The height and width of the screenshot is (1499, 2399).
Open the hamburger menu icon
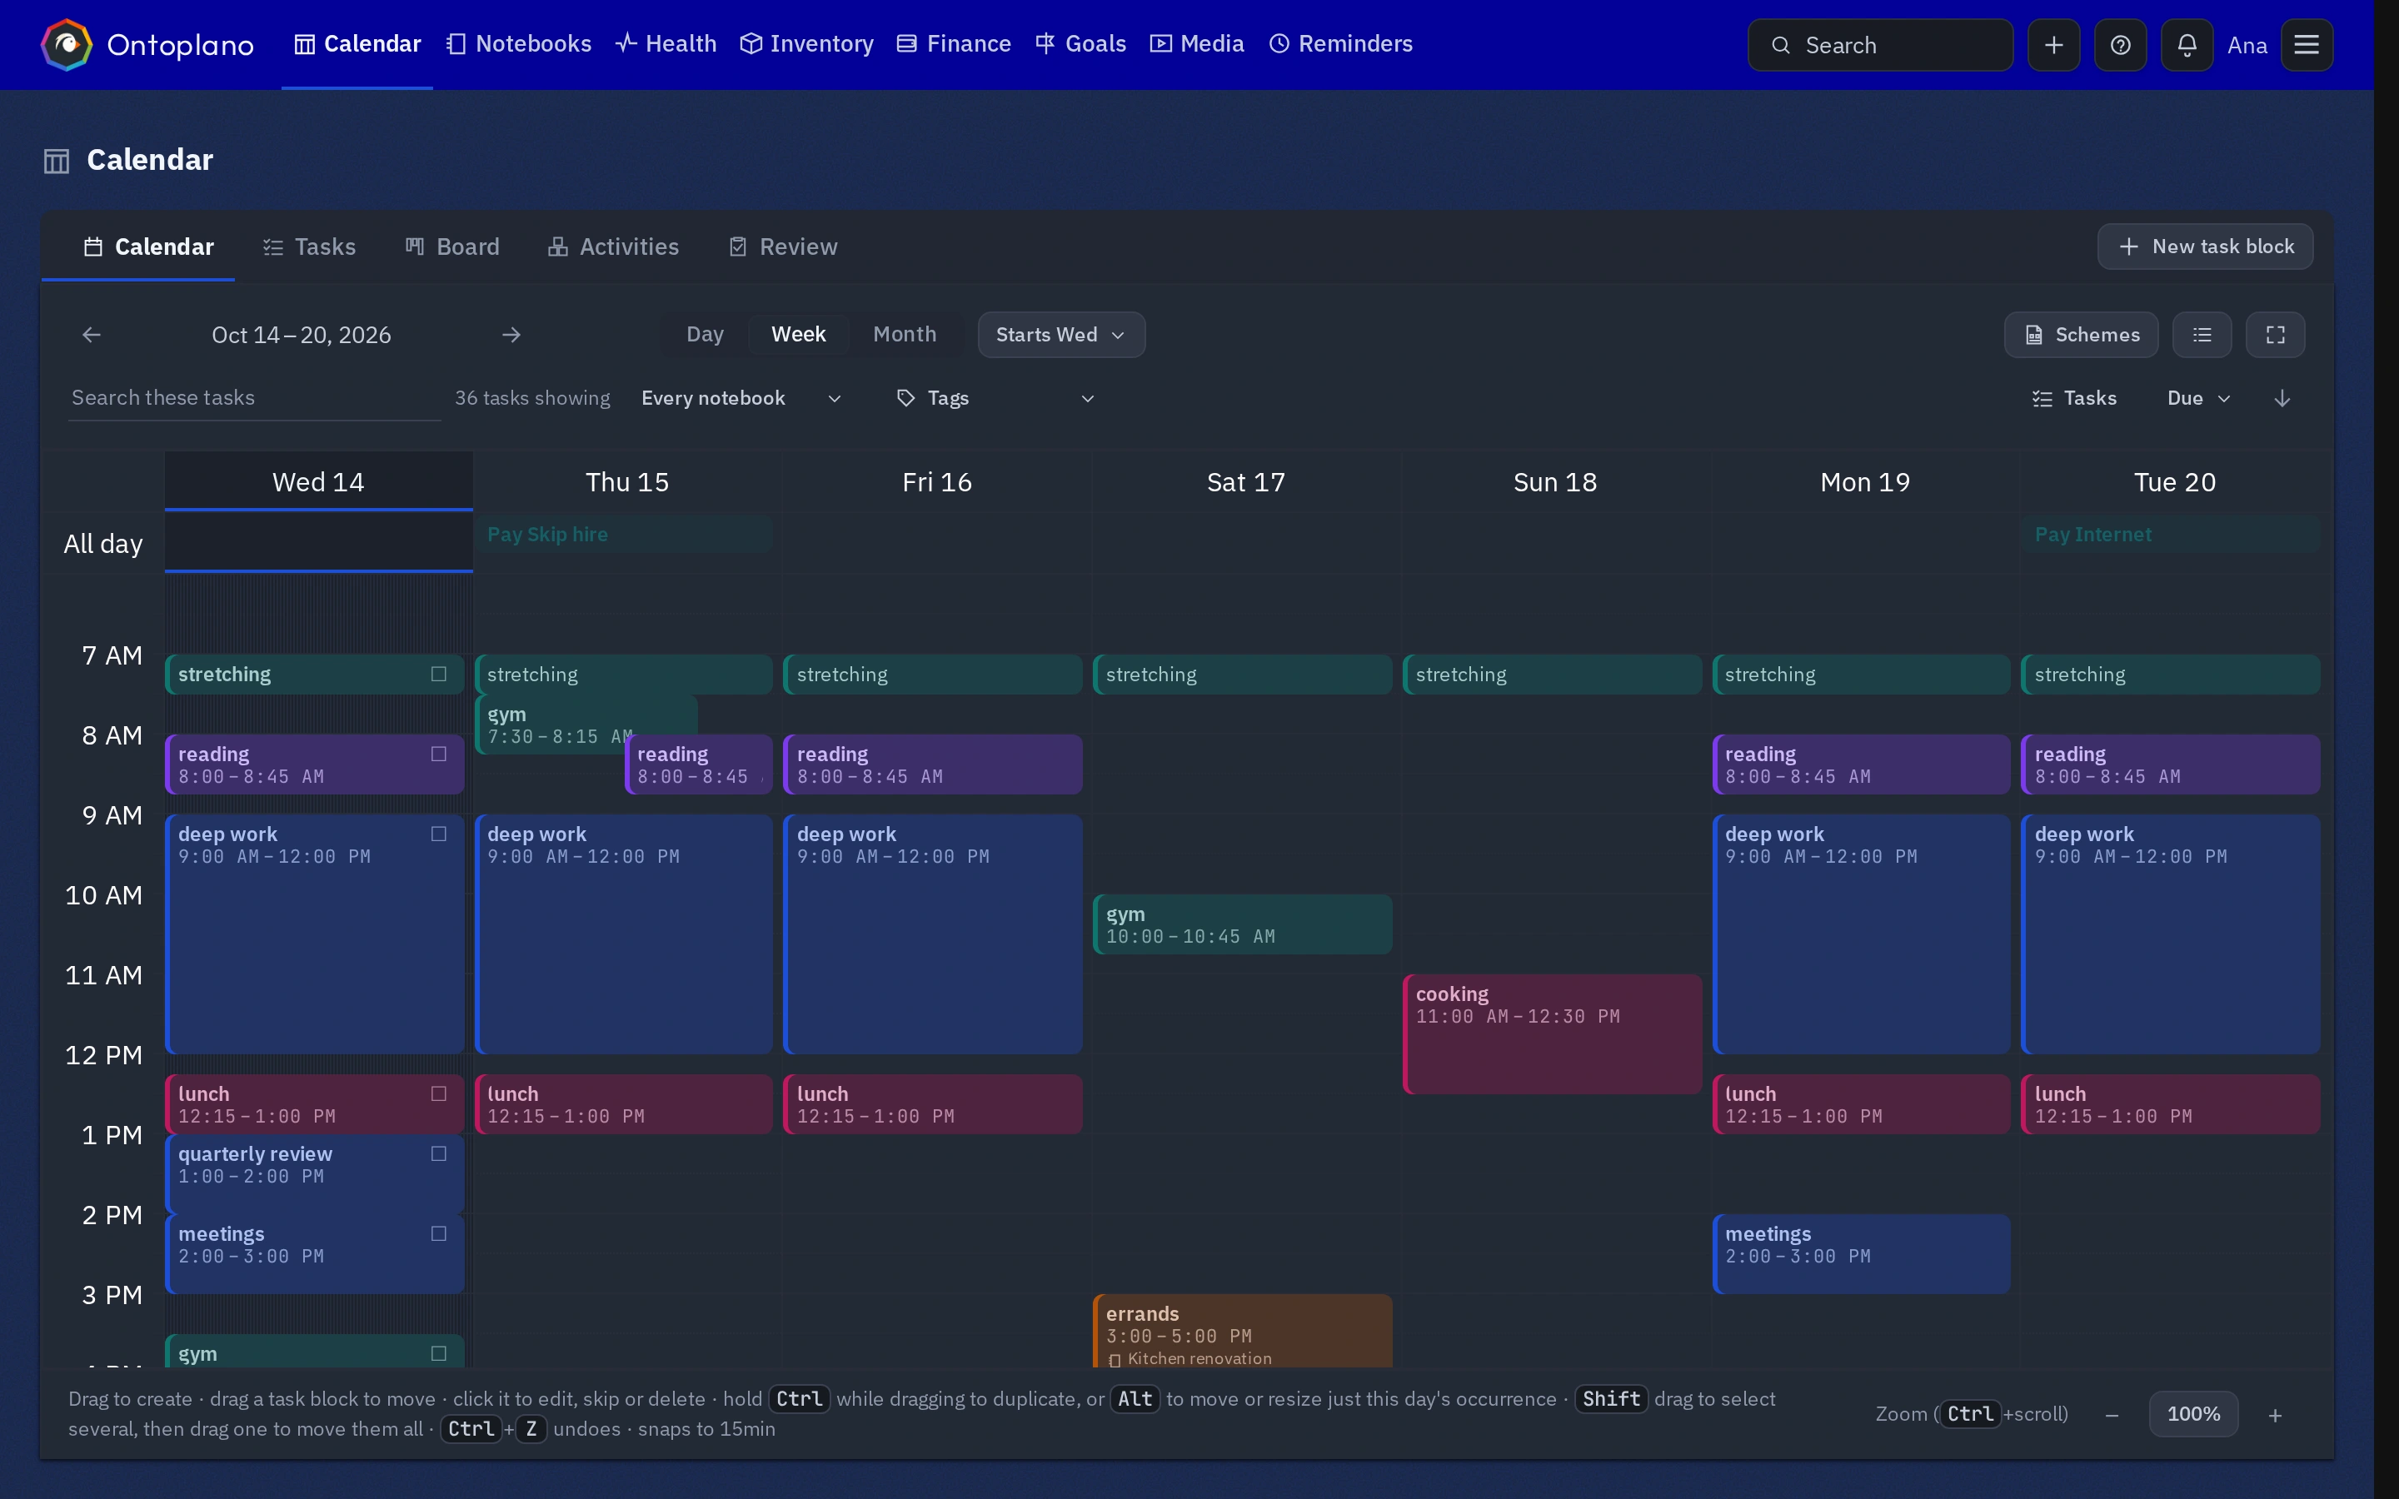2307,45
